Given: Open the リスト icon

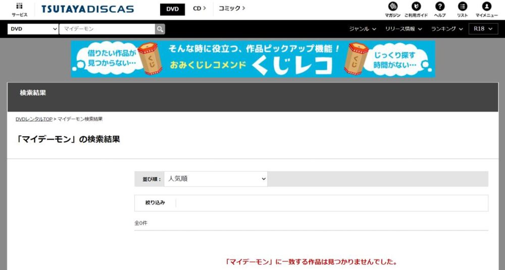Looking at the screenshot, I should pos(463,10).
